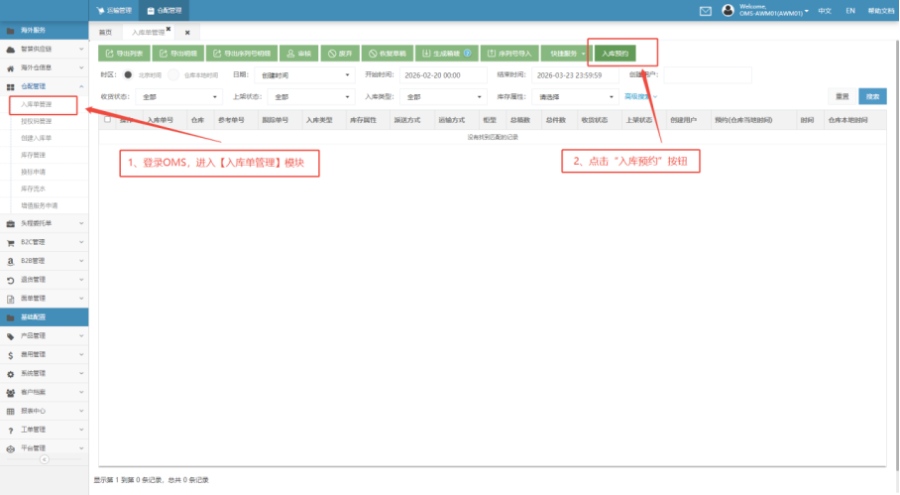Tick the select-all checkbox in table header
Screen dimensions: 900x495
(x=108, y=119)
